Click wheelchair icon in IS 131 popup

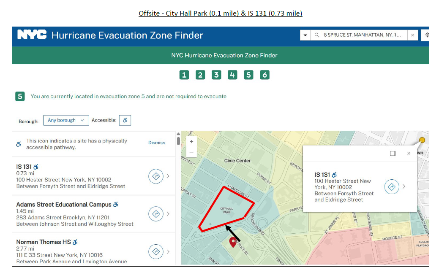point(334,175)
